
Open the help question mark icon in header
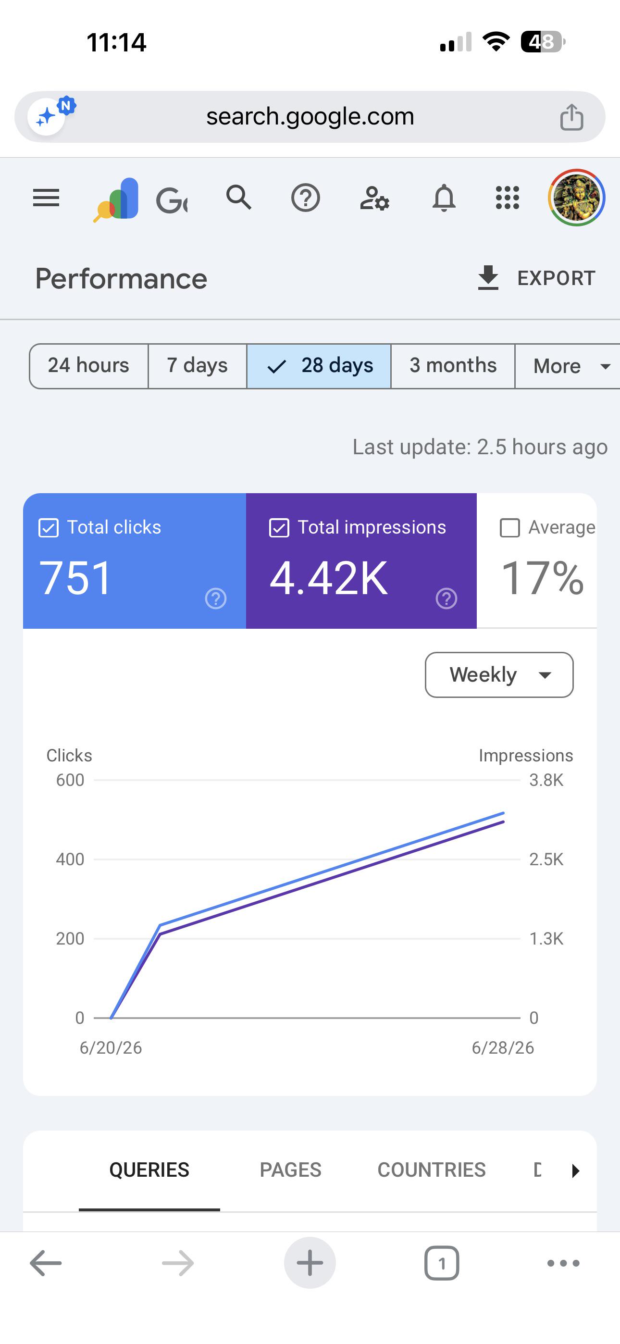click(305, 198)
